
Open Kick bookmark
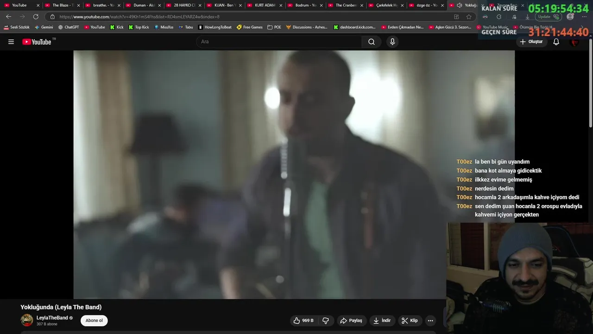[117, 27]
